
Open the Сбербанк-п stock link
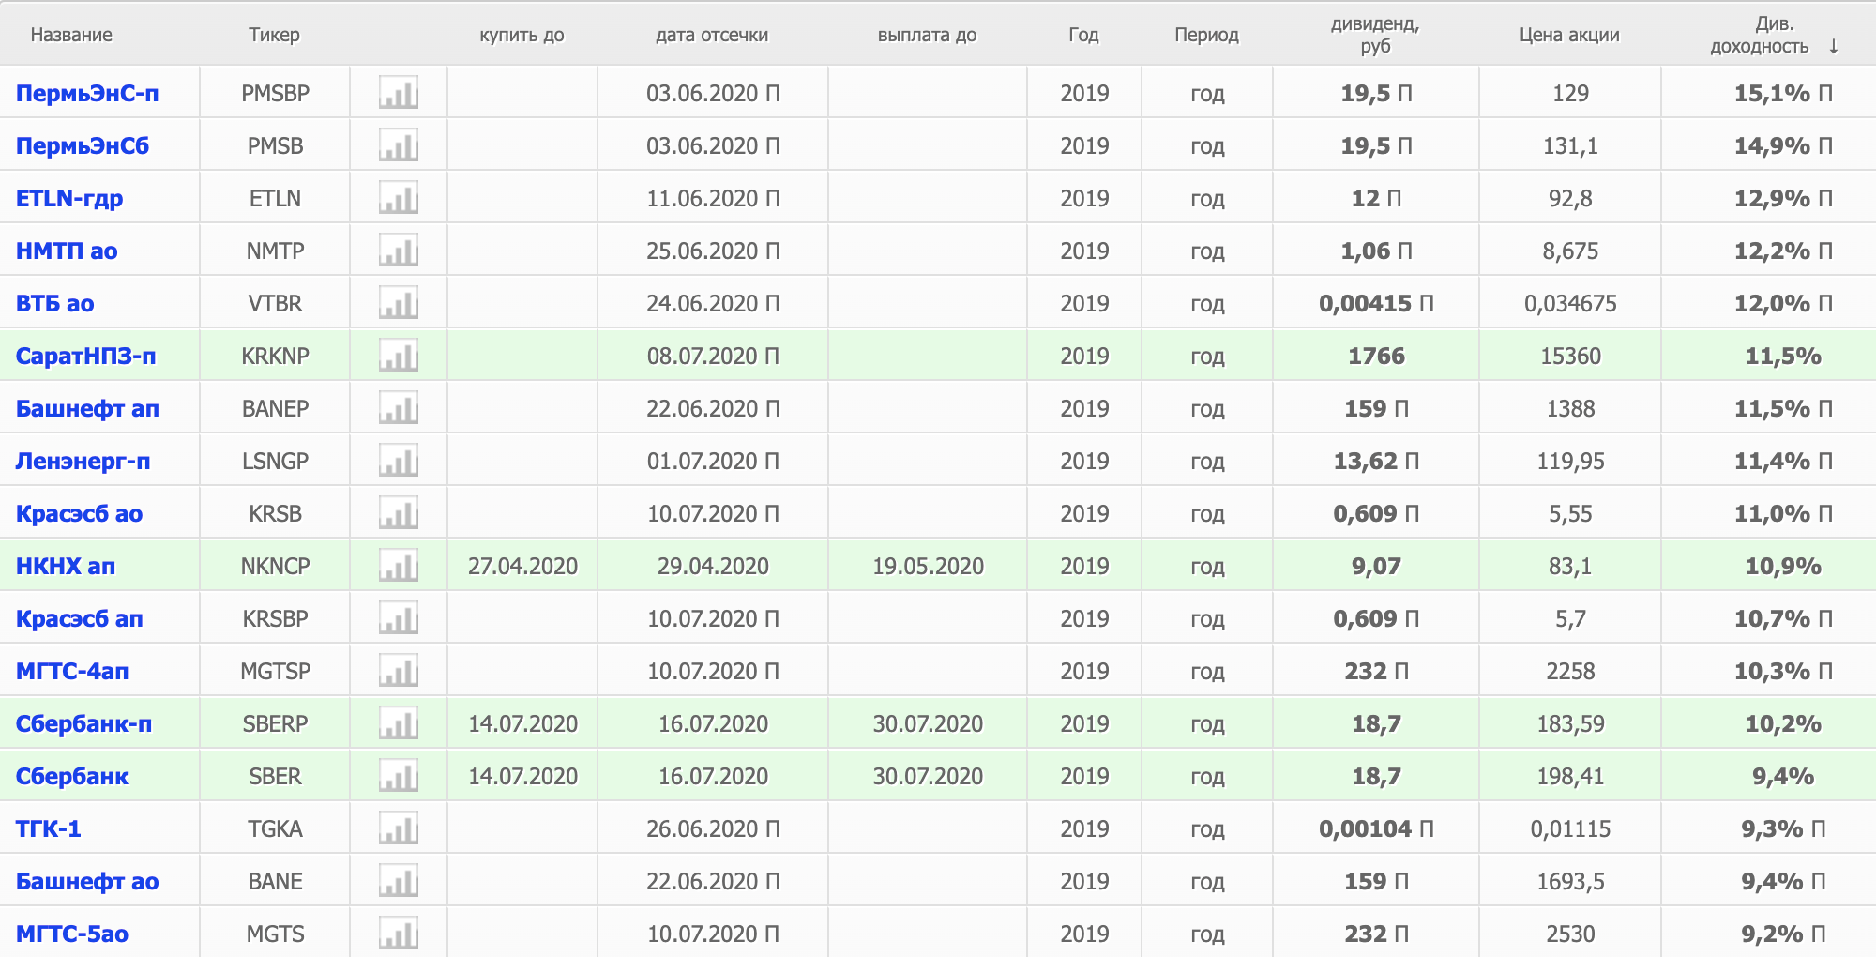pos(83,723)
